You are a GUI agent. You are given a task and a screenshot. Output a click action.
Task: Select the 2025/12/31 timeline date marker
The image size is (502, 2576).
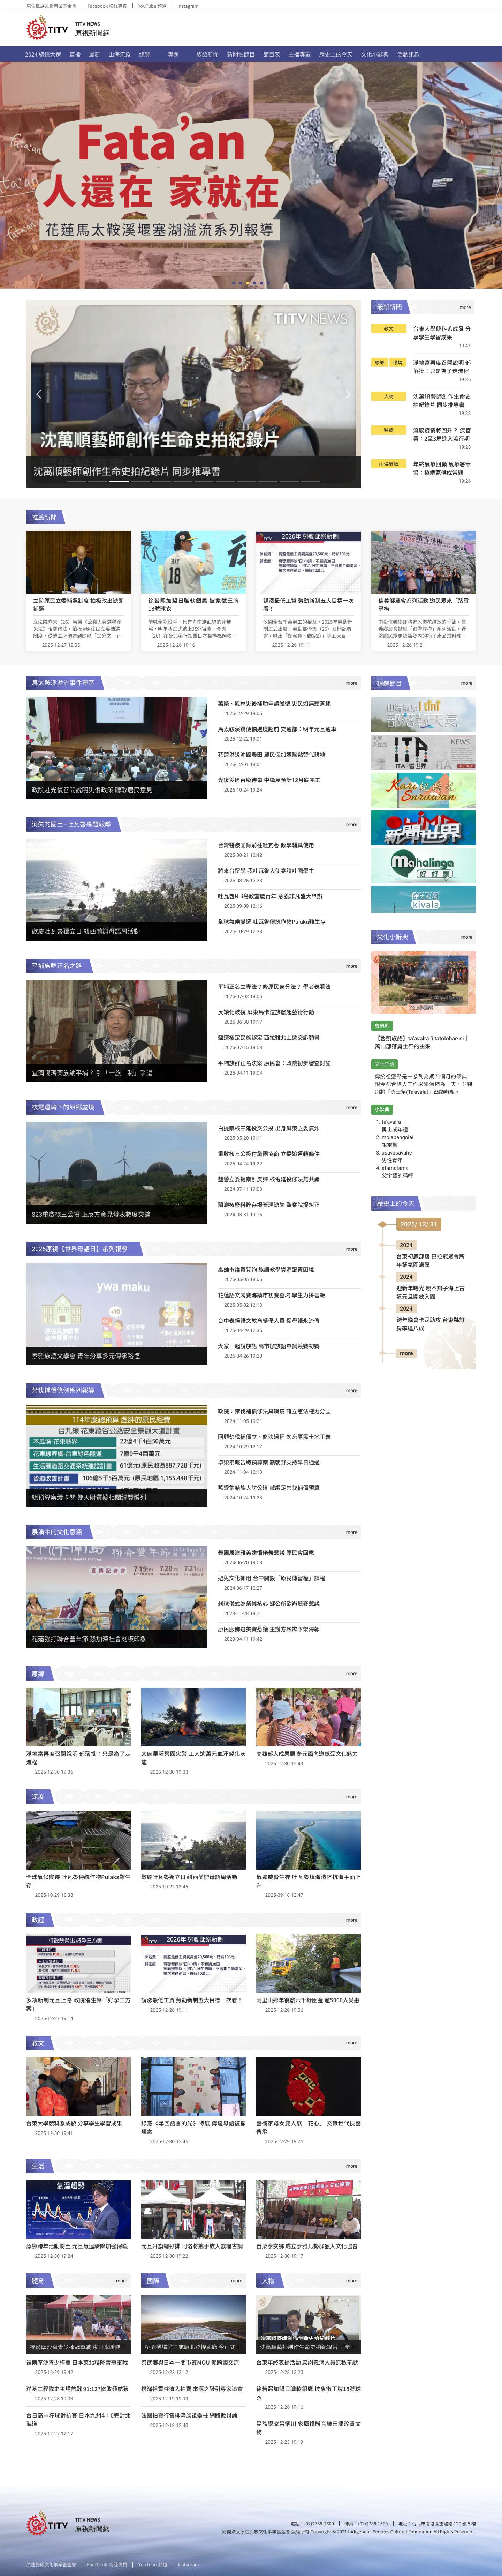418,1224
